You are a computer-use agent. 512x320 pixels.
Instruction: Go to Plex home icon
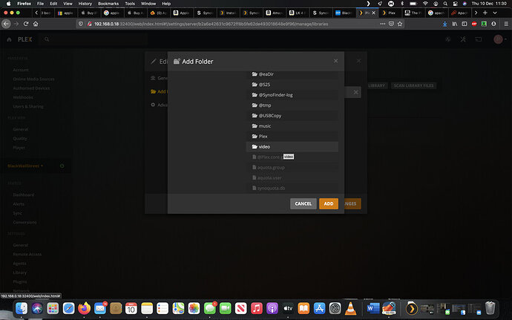(9, 39)
